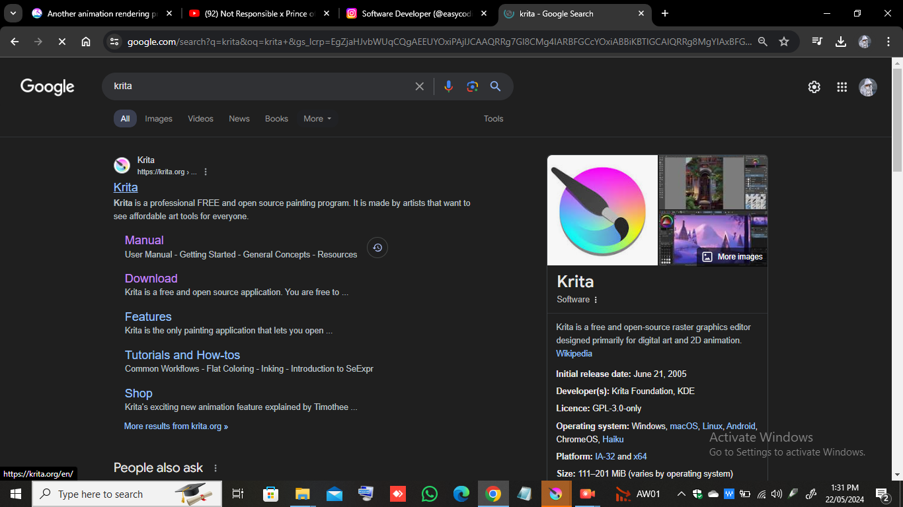Open the IA-32 platform link

[x=605, y=457]
